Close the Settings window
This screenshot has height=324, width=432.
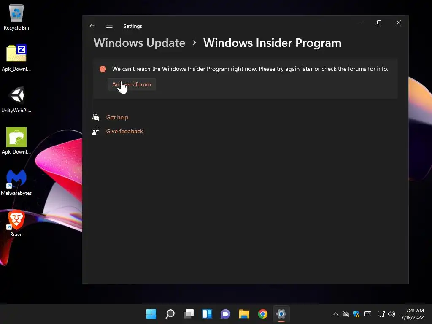point(399,22)
